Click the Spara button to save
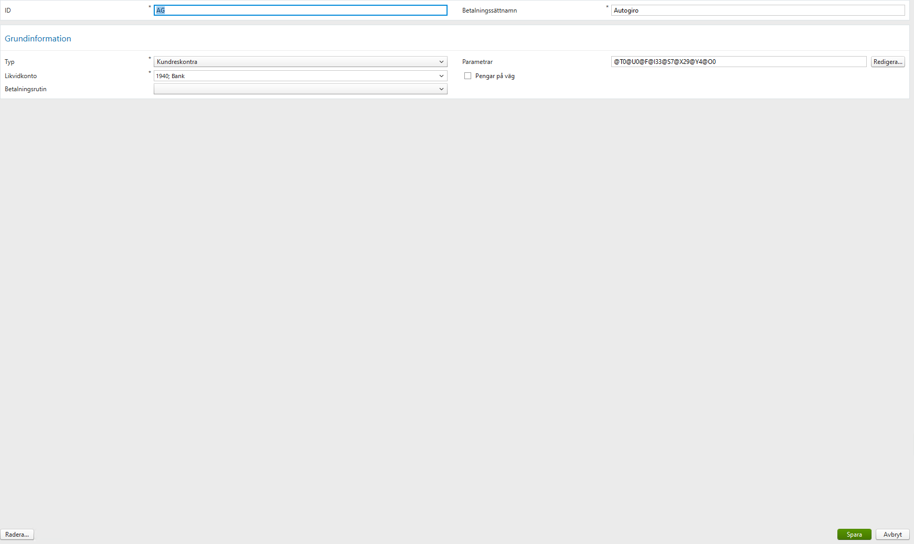 tap(854, 534)
